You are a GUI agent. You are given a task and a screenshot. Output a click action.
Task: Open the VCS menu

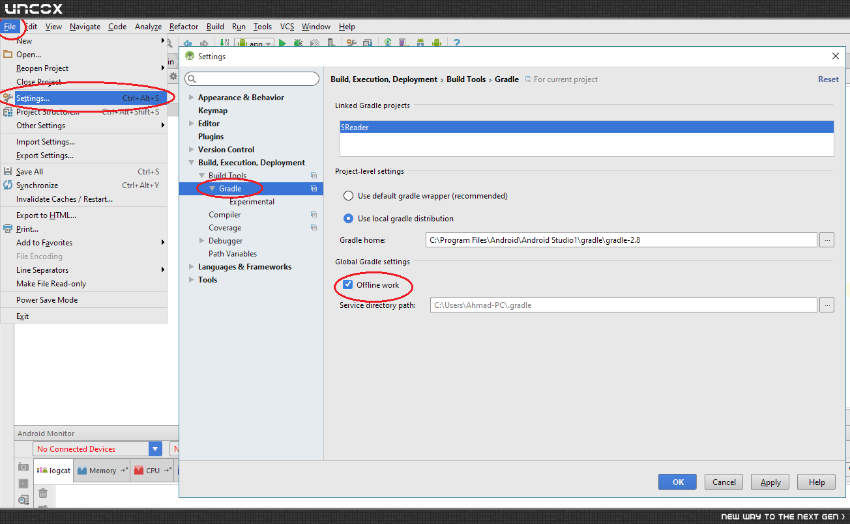tap(287, 27)
